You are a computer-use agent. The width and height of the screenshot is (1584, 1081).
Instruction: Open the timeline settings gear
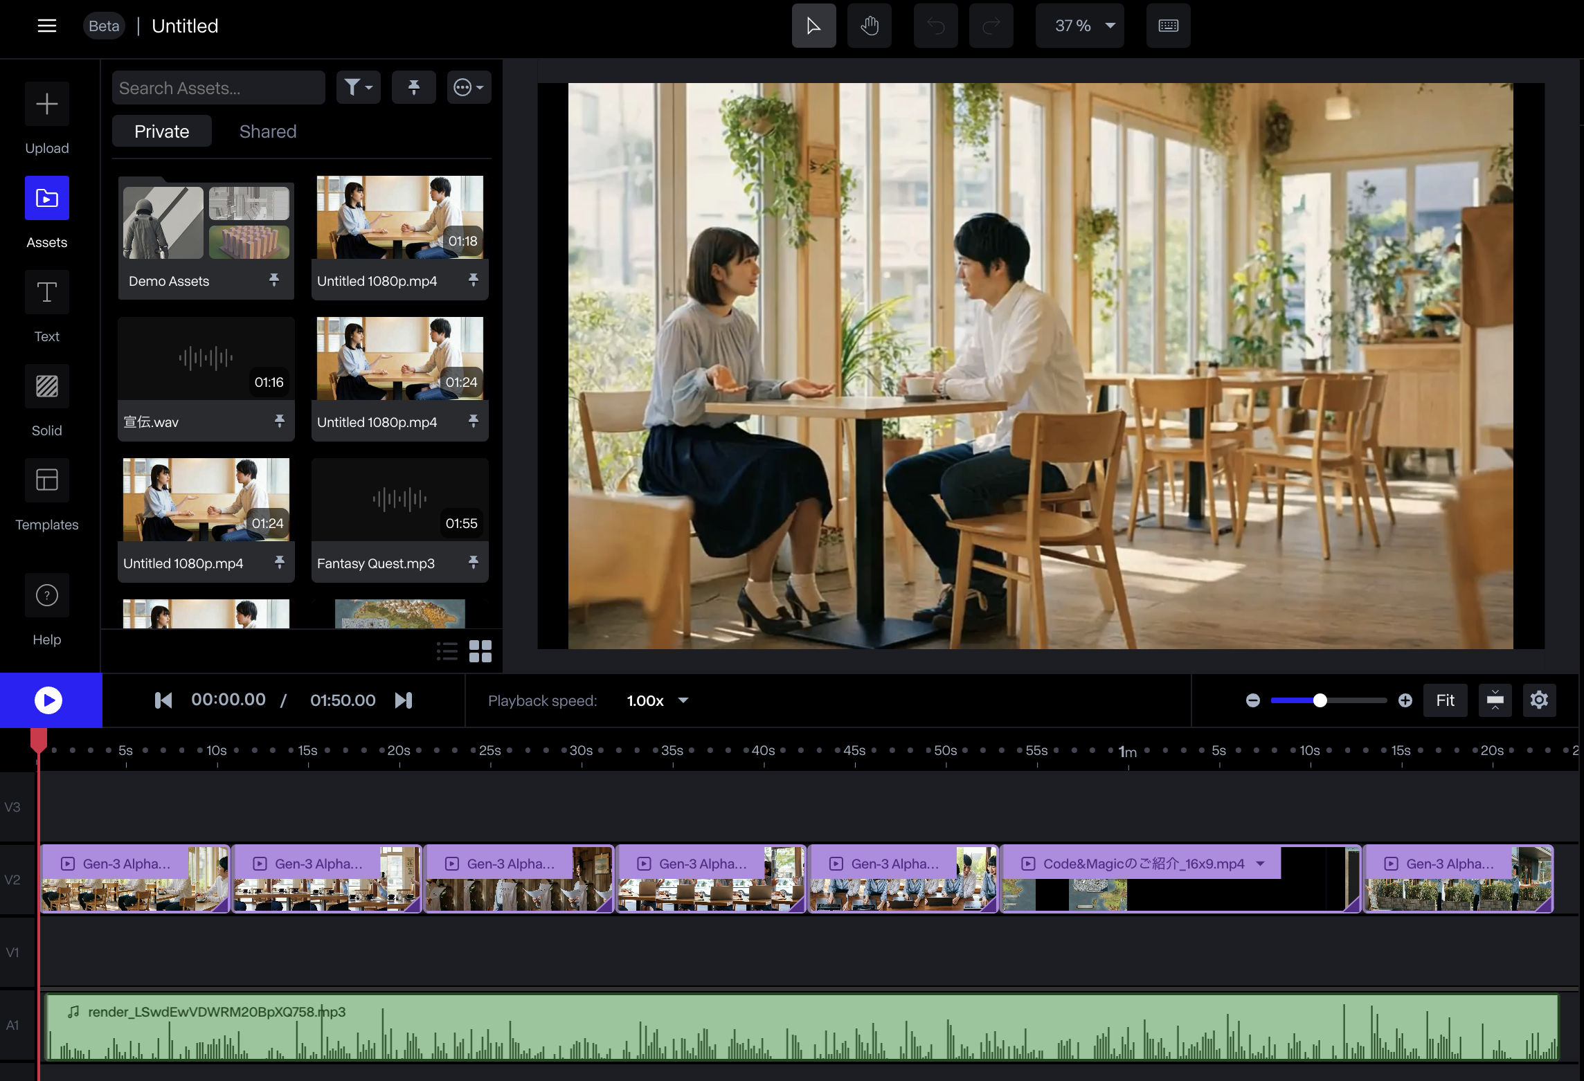[1539, 700]
